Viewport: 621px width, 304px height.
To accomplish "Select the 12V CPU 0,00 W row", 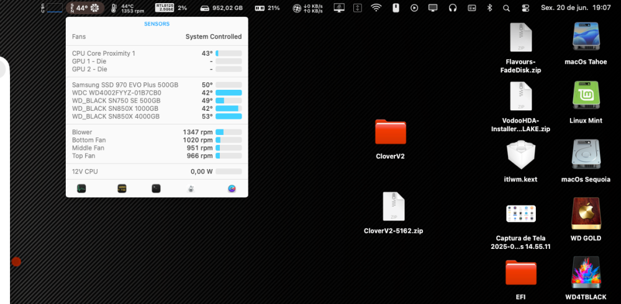I will 157,172.
